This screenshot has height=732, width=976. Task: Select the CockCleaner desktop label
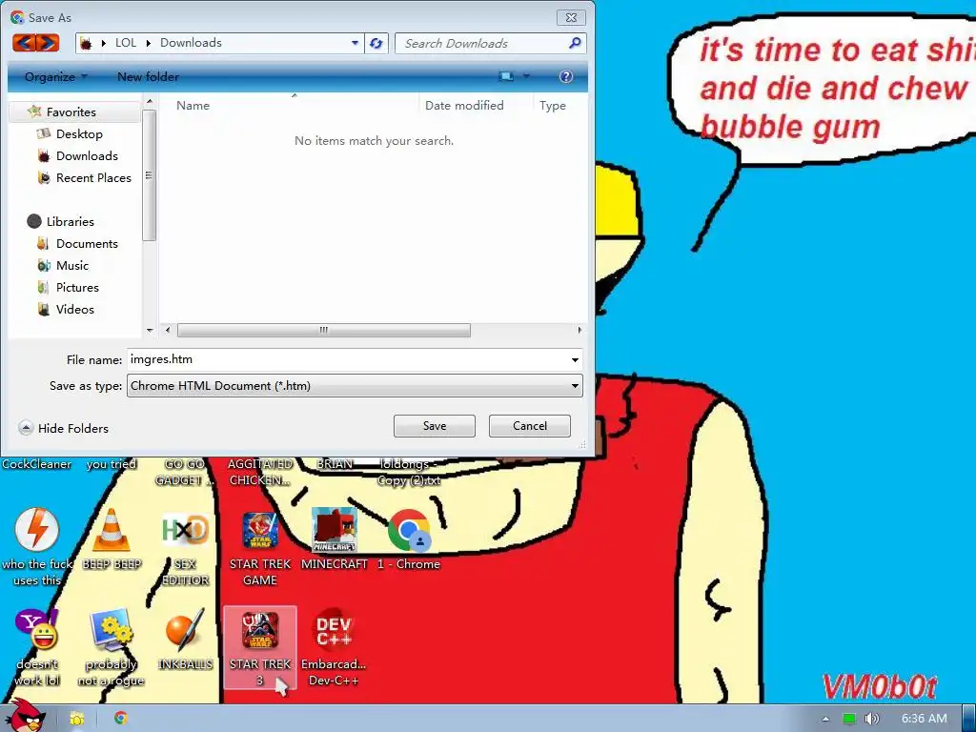[36, 464]
